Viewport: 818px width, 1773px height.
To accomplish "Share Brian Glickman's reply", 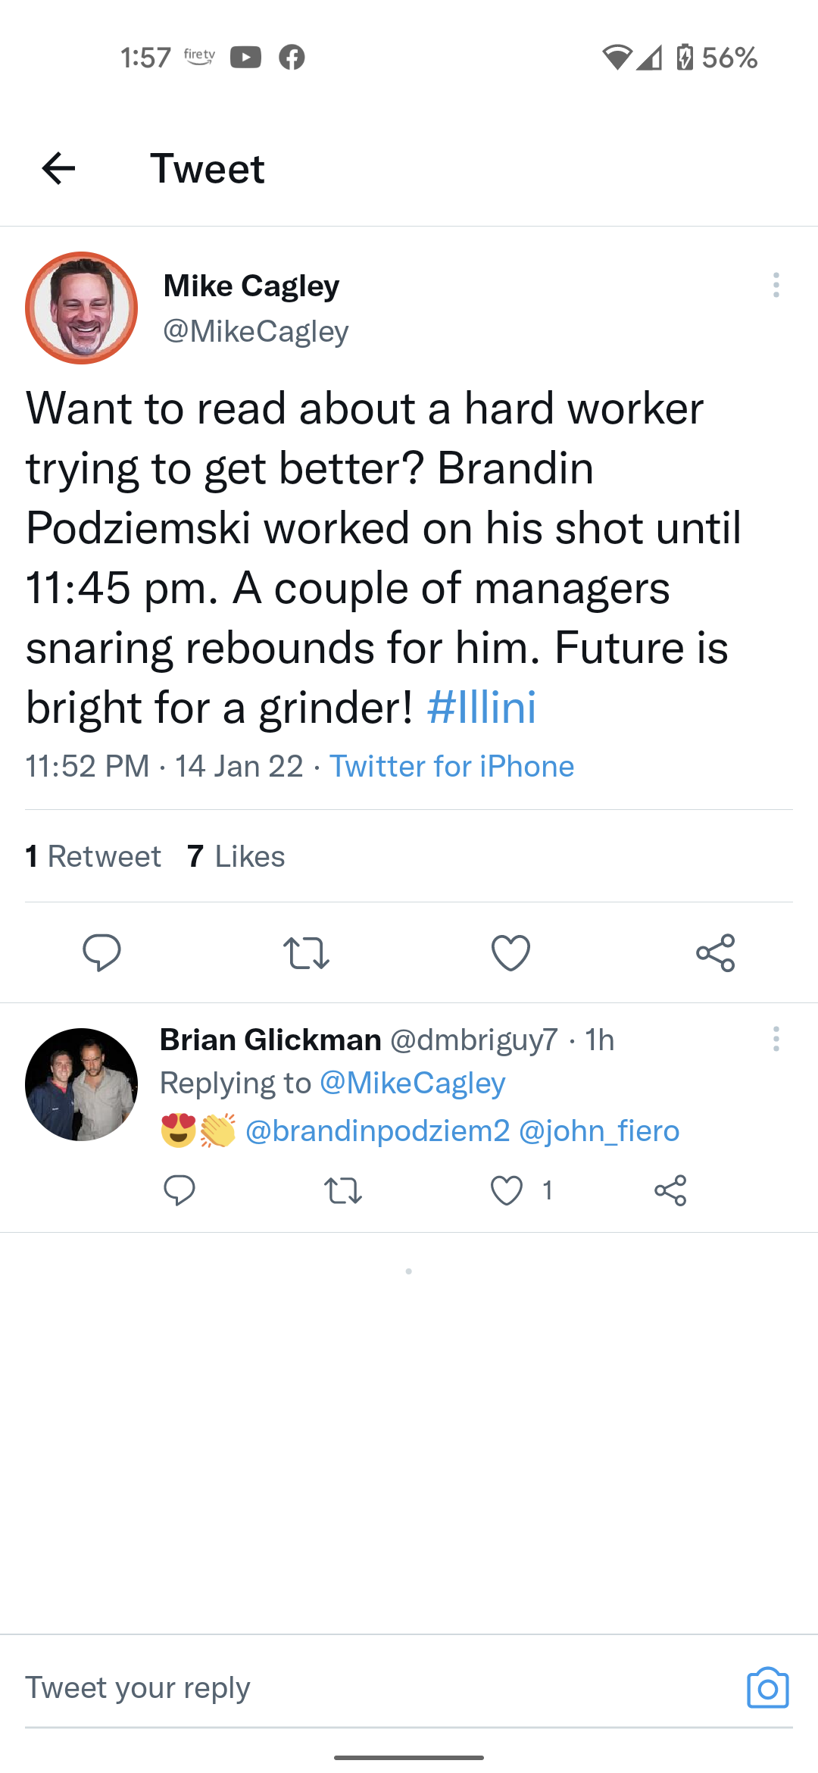I will coord(670,1190).
